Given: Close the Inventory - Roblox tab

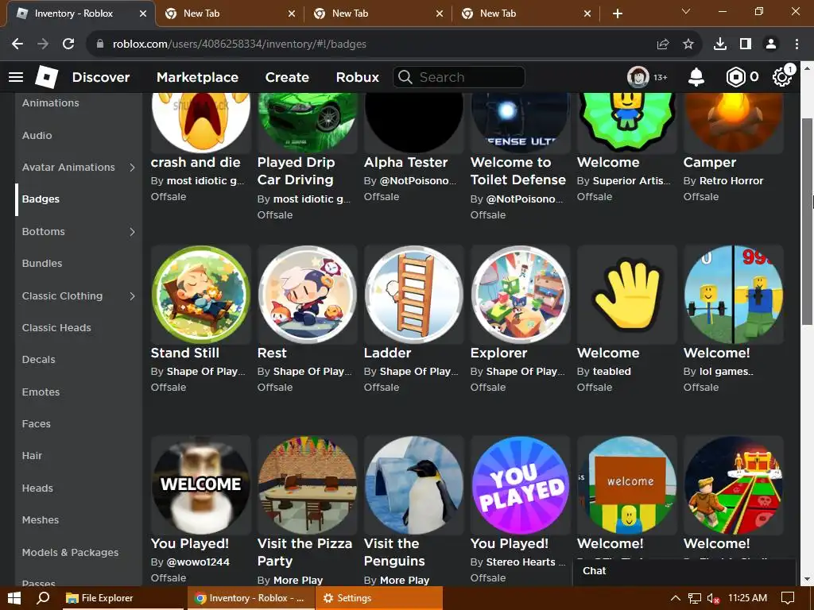Looking at the screenshot, I should (143, 14).
